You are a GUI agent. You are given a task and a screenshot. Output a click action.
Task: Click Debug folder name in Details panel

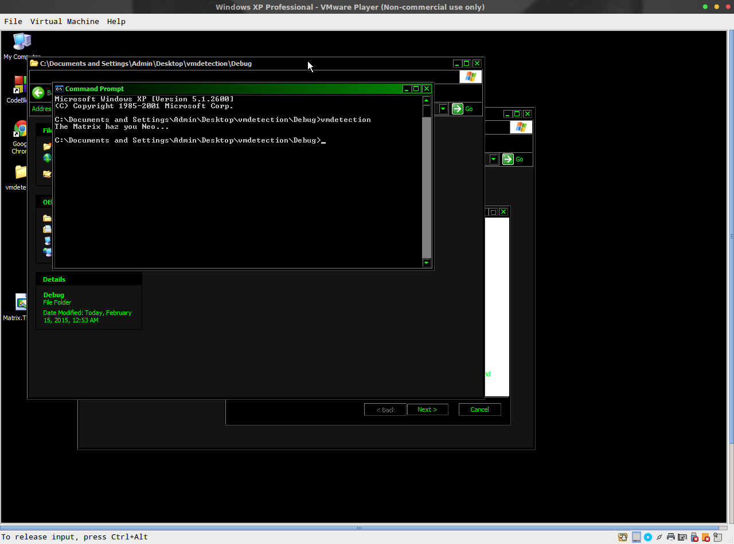[54, 295]
